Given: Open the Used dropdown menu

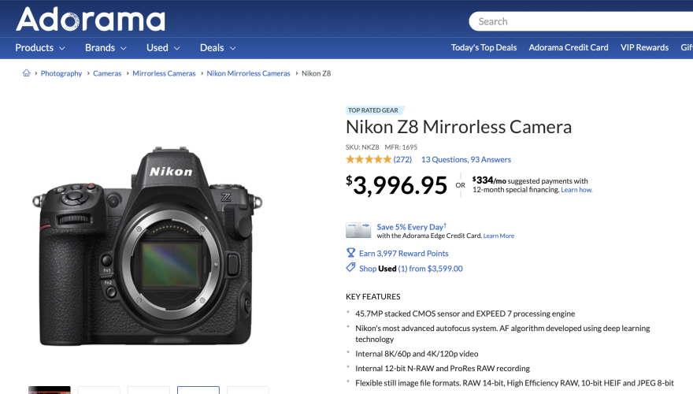Looking at the screenshot, I should click(163, 48).
